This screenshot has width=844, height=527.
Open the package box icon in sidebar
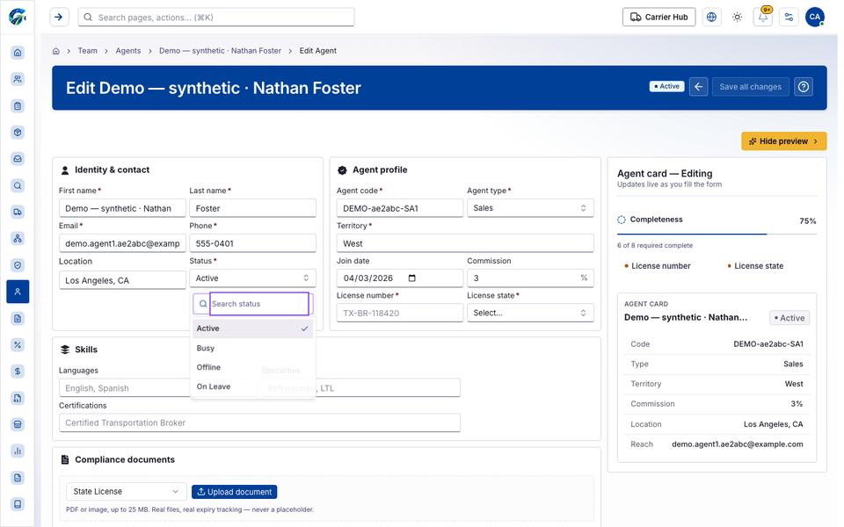18,133
